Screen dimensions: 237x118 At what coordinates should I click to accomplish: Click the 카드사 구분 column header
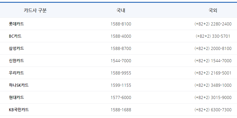[x=35, y=10]
